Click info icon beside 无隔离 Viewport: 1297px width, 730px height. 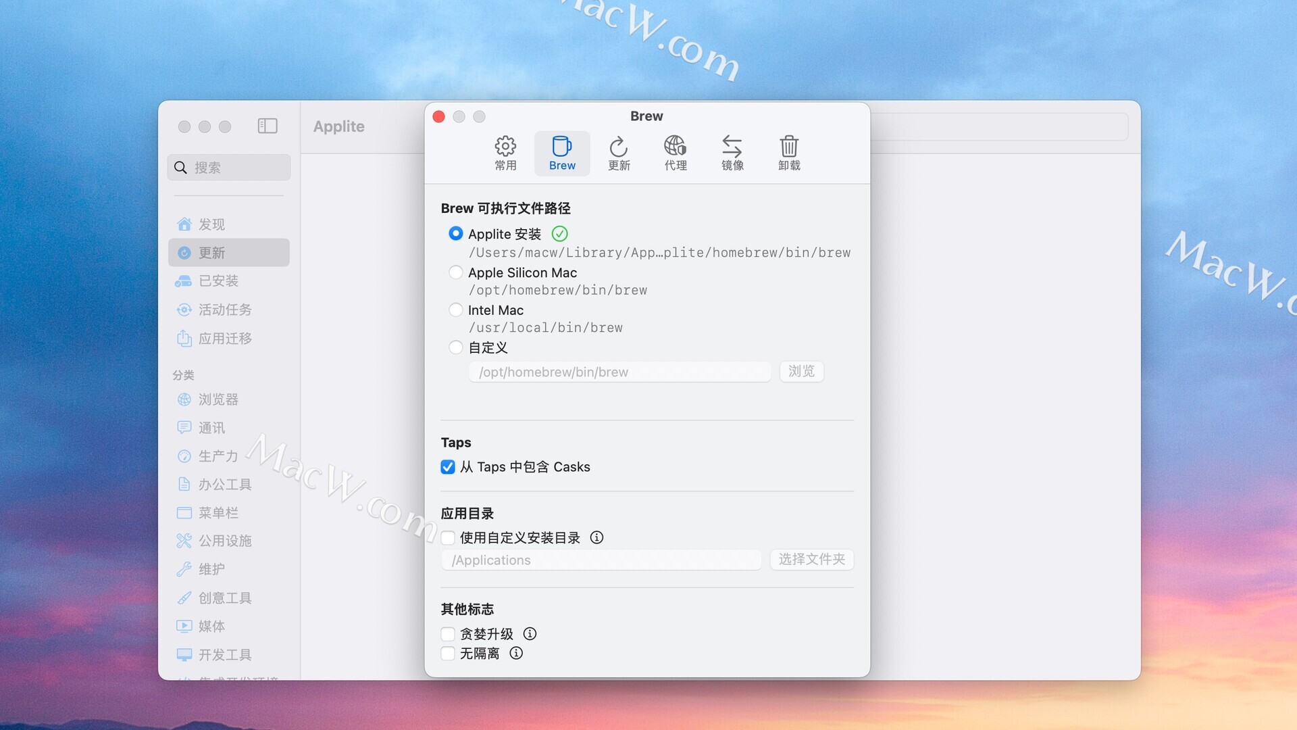tap(516, 653)
